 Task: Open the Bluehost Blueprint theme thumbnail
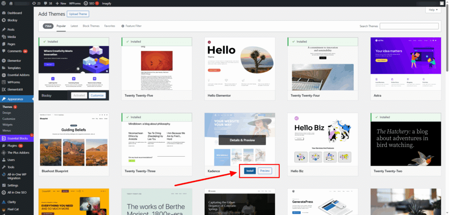click(x=74, y=140)
